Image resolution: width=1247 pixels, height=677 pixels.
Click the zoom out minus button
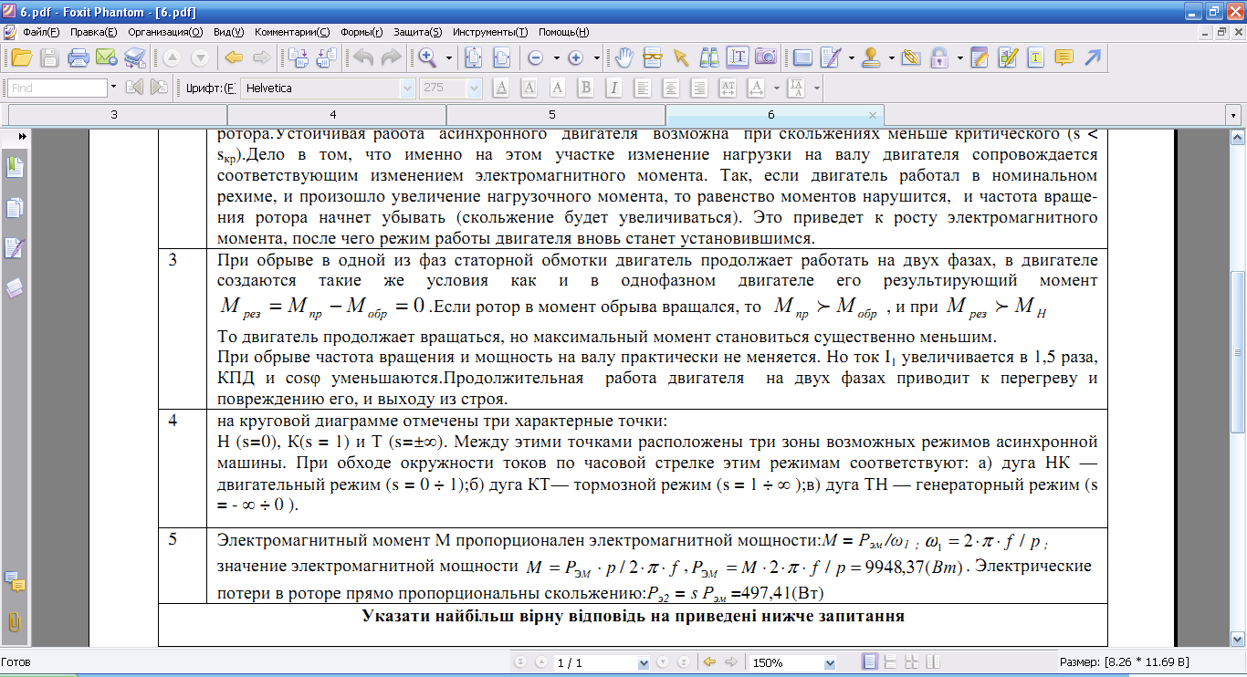535,57
